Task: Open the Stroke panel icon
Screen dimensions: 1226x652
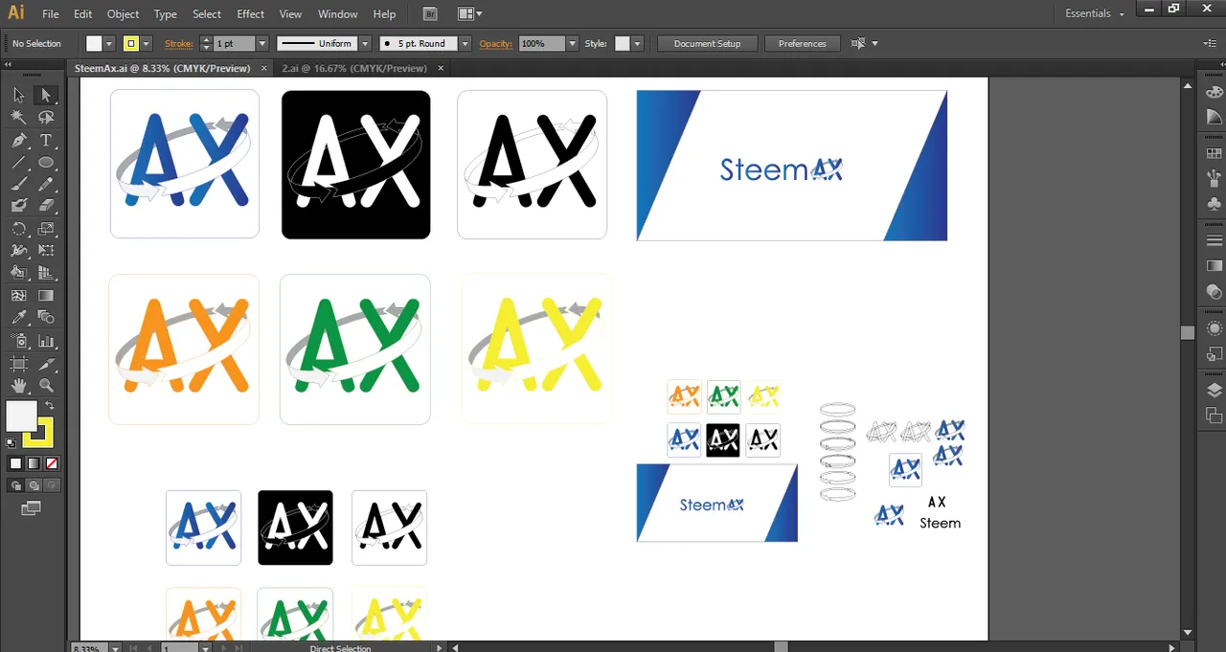Action: coord(1215,239)
